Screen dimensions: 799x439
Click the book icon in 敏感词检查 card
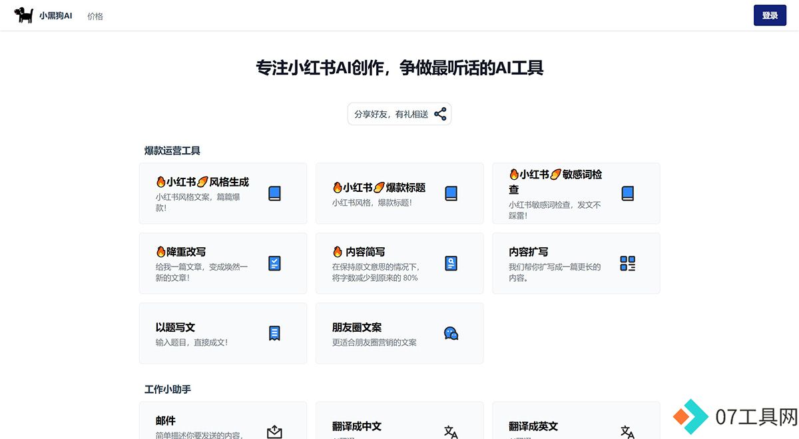627,193
